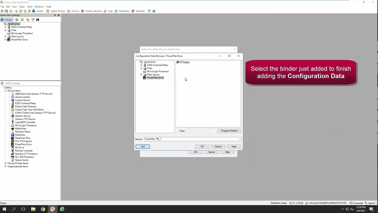This screenshot has height=213, width=378.
Task: Expand PowerFlex Drive in Asset View
Action: 5,40
